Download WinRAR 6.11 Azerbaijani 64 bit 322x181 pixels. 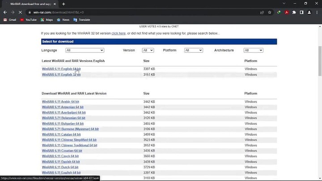(64, 113)
